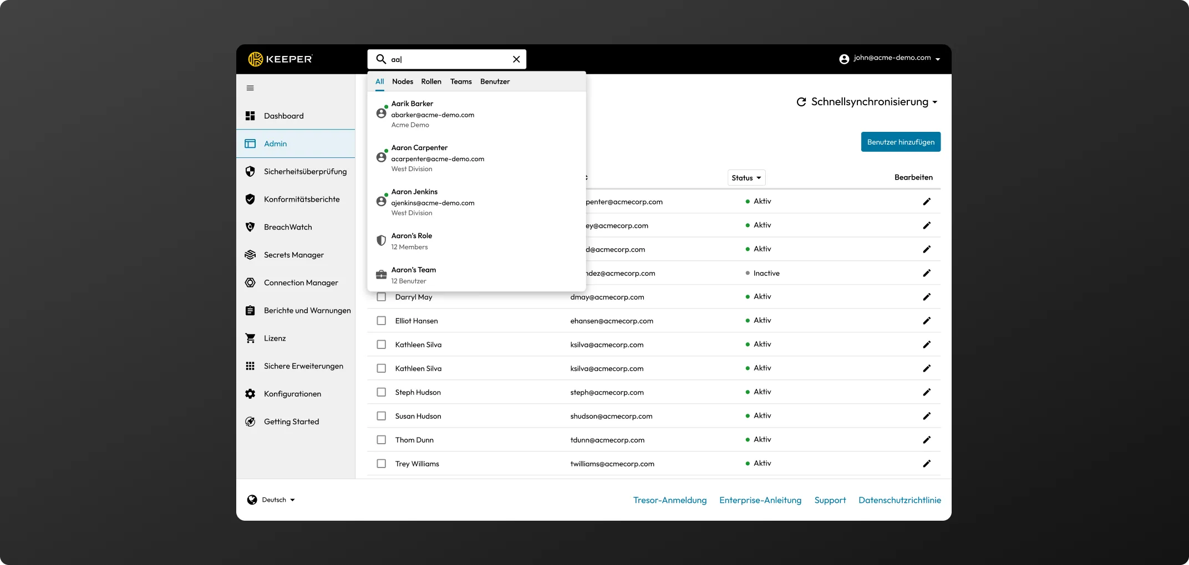
Task: Click the Bearbeiten column header
Action: 913,177
